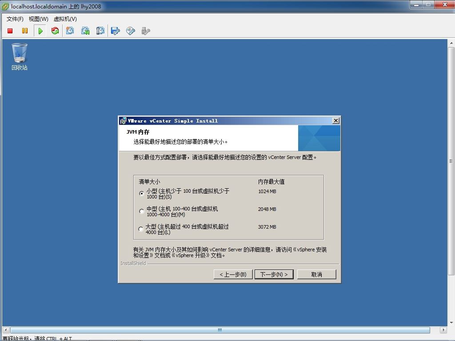Click the horizontal scrollbar left arrow
This screenshot has width=455, height=341.
coord(6,330)
